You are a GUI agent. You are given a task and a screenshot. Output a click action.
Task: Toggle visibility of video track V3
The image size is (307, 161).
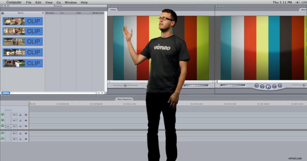point(2,115)
